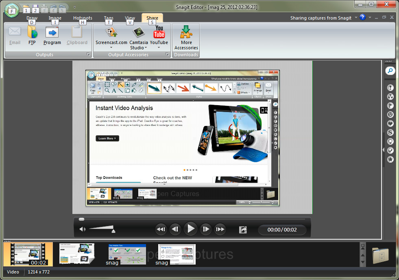Expand the Camtasia Studio dropdown
The width and height of the screenshot is (399, 280).
(146, 48)
